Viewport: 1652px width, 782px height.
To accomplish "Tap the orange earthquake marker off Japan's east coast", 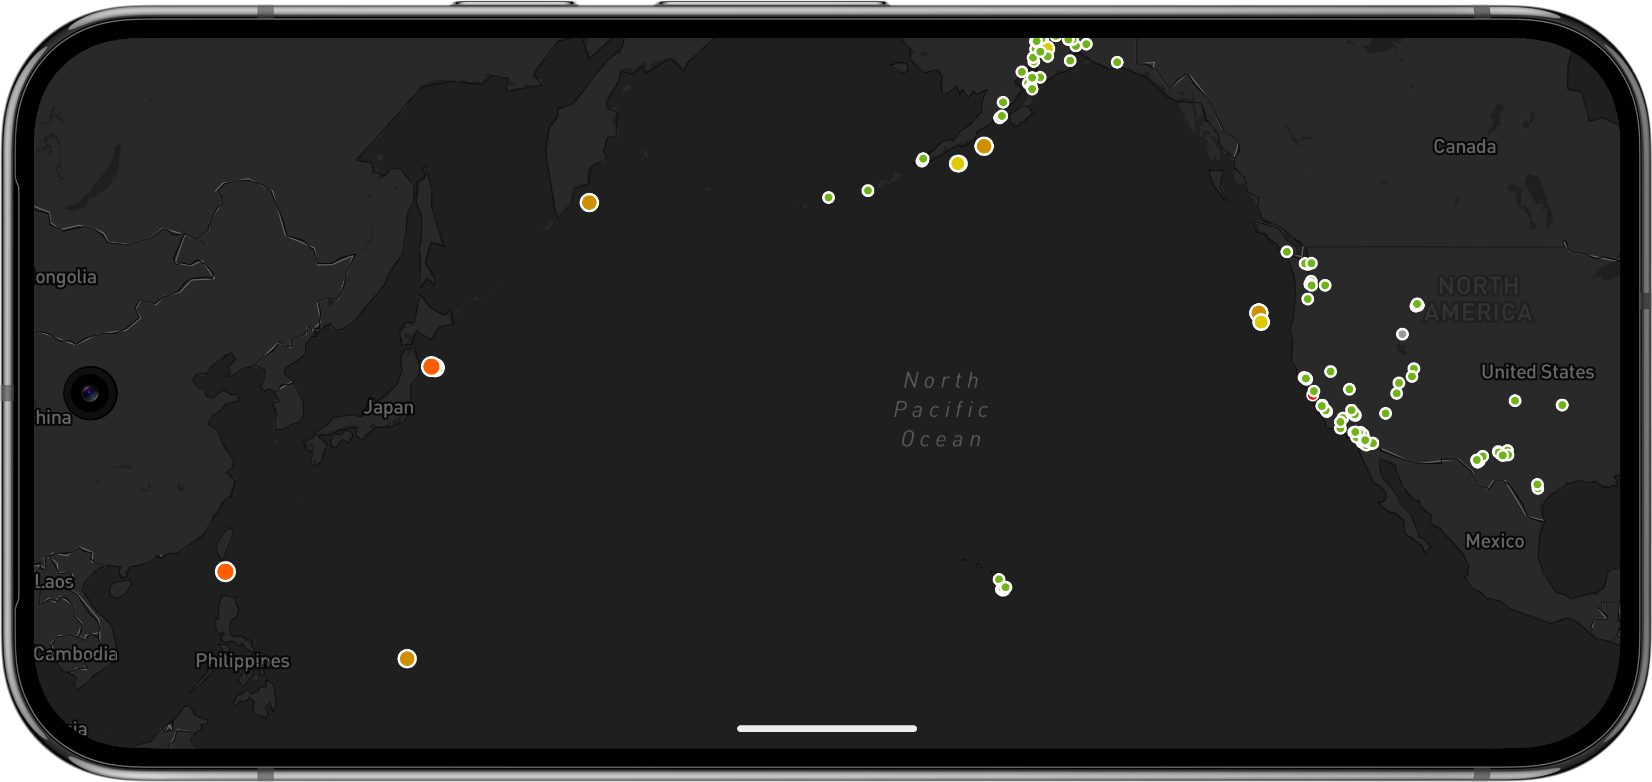I will click(432, 367).
